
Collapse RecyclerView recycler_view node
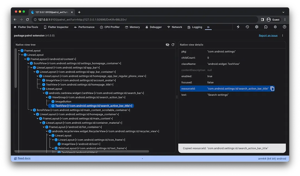pos(47,131)
